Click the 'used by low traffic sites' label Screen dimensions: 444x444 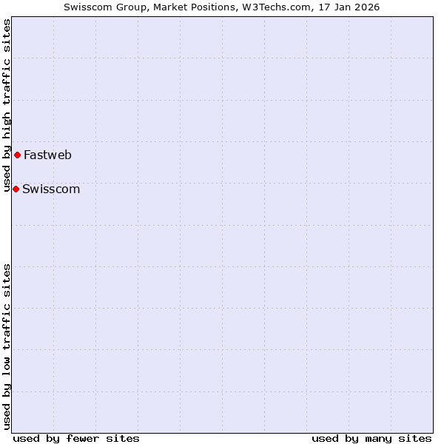point(6,347)
